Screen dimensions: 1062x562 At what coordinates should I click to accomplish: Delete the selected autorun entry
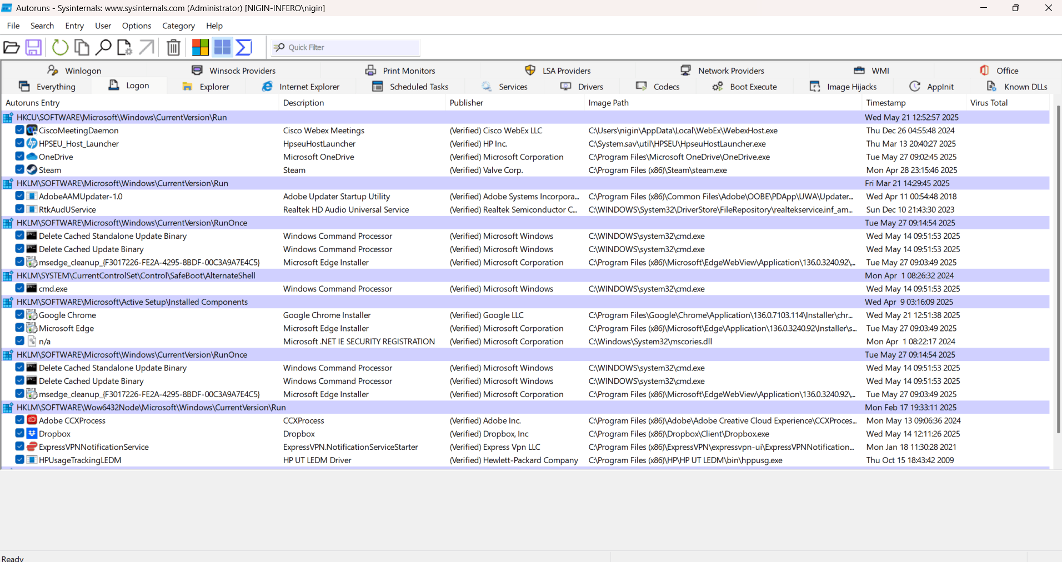point(173,47)
